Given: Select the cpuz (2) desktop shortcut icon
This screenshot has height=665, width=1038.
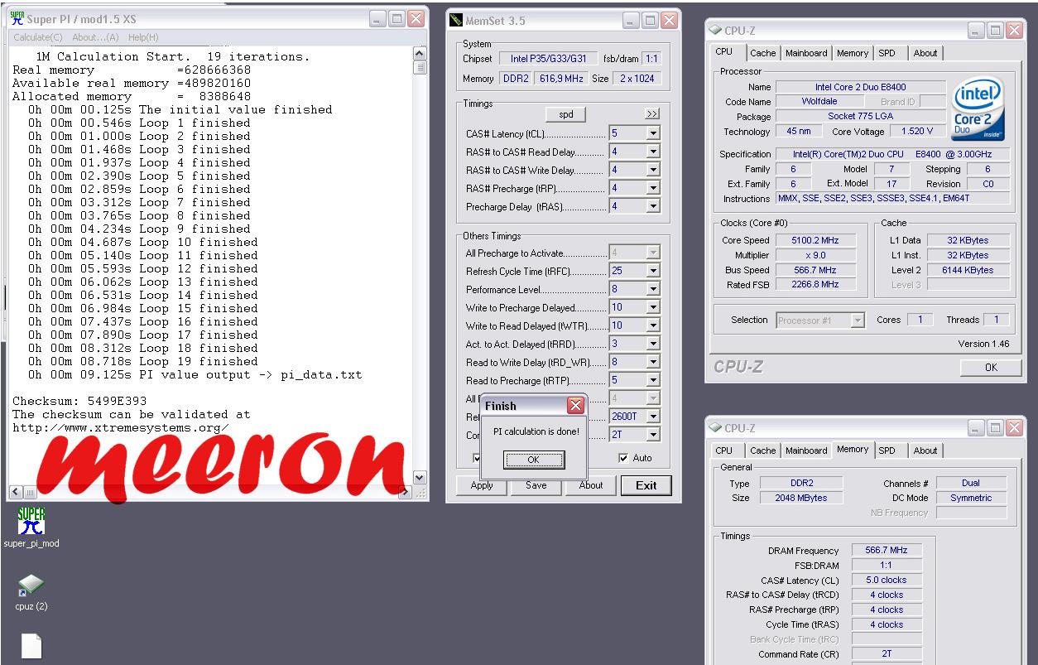Looking at the screenshot, I should click(31, 586).
